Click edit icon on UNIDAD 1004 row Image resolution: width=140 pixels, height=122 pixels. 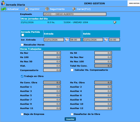(x=115, y=22)
